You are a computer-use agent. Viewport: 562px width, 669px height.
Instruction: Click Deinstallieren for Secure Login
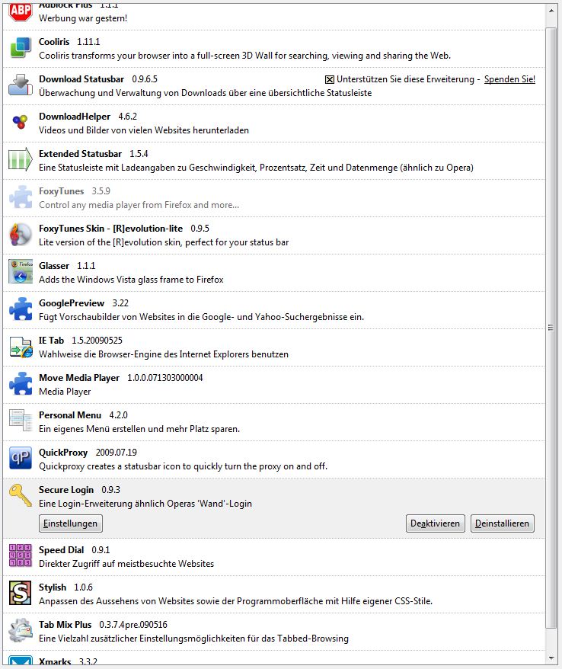point(502,523)
